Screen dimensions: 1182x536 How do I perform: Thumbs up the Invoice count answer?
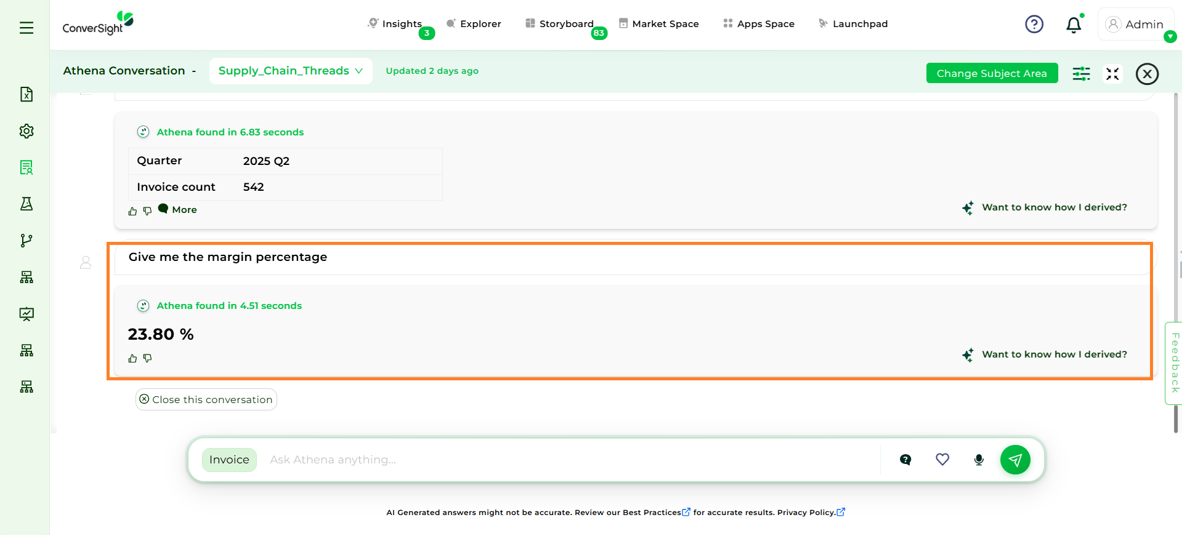132,211
